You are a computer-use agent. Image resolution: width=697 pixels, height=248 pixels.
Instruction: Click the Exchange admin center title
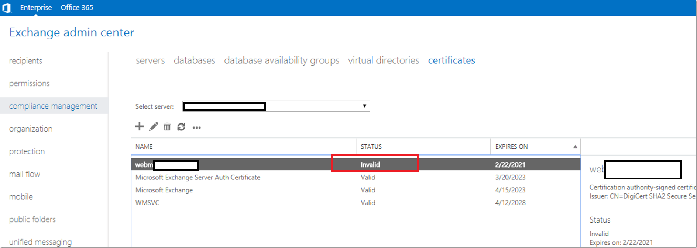[x=72, y=32]
